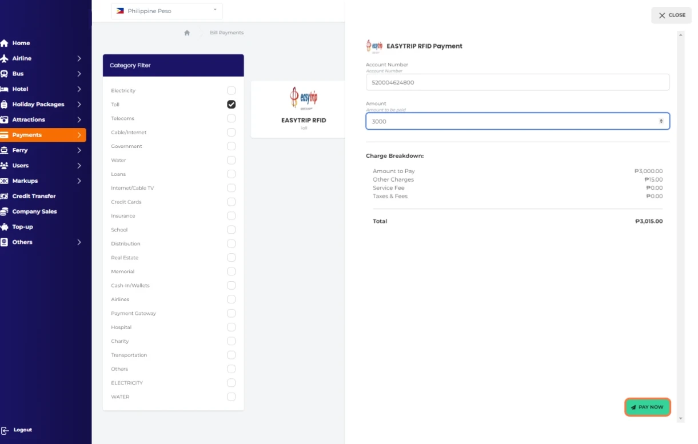
Task: Expand the Markups menu chevron
Action: click(x=79, y=181)
